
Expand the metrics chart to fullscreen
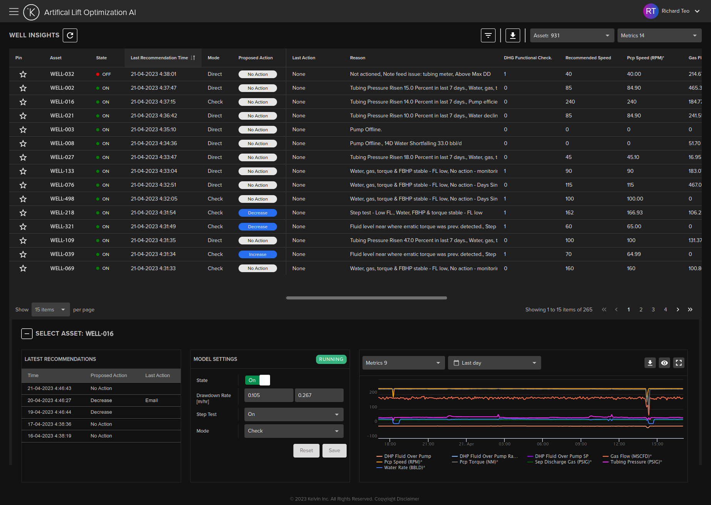pyautogui.click(x=679, y=363)
